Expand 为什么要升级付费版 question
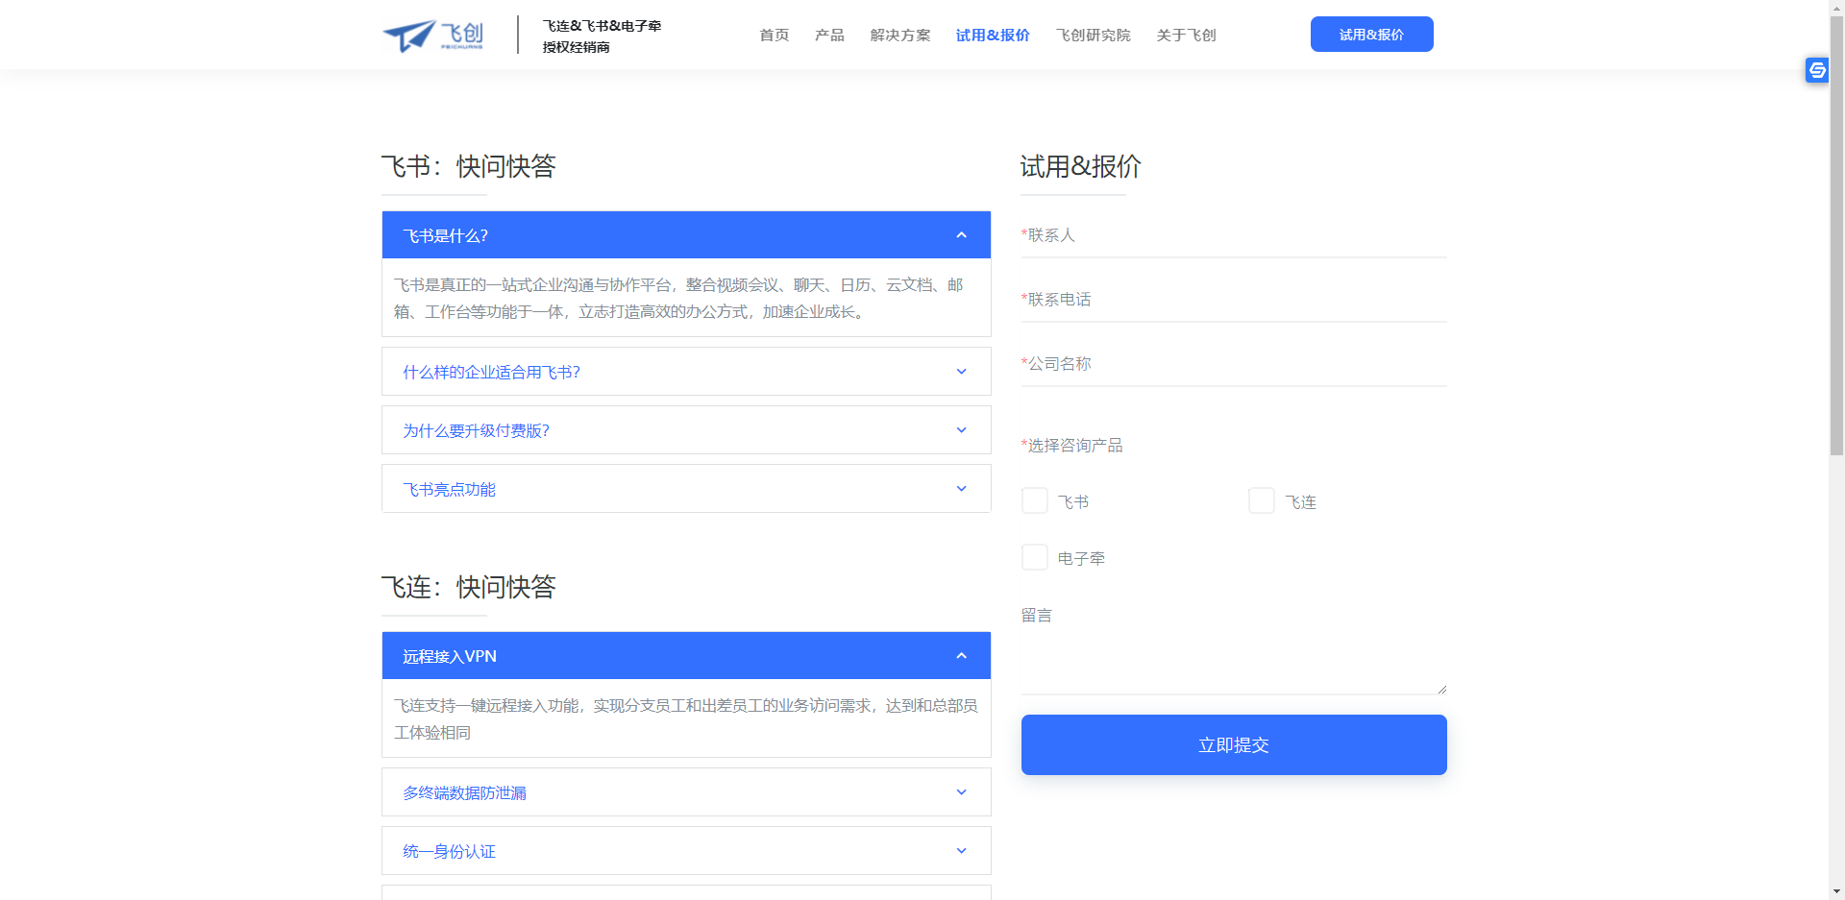The image size is (1845, 900). (477, 431)
